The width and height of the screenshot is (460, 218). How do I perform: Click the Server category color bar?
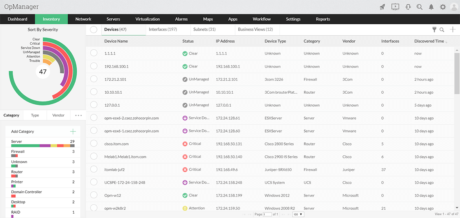tap(43, 145)
